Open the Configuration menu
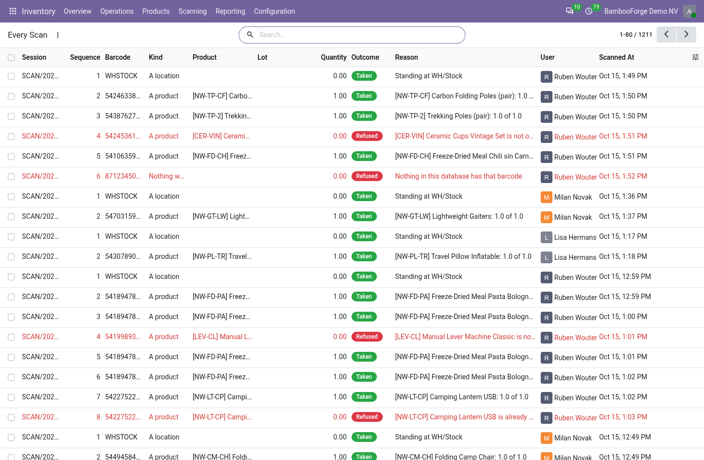This screenshot has width=704, height=460. point(274,11)
